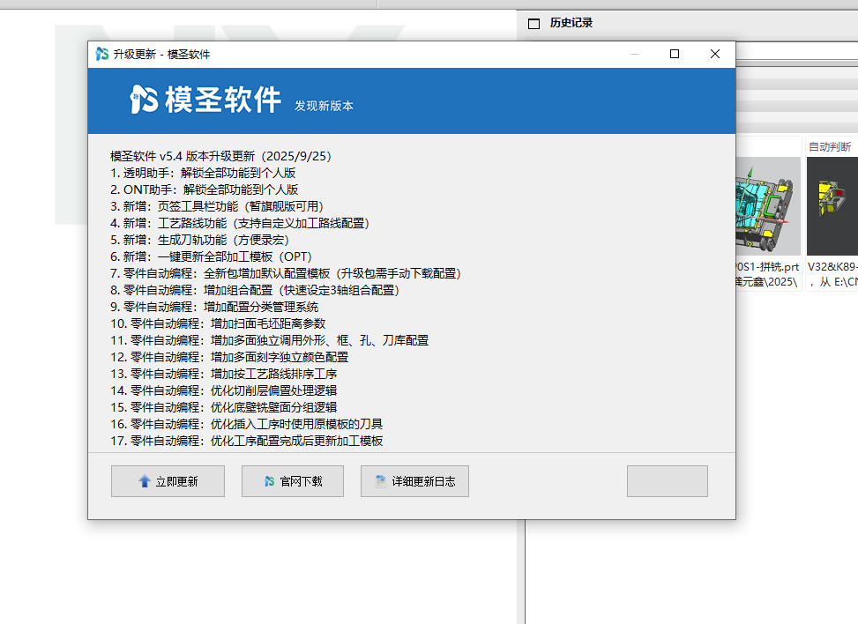The image size is (858, 624).
Task: Select line 6 一键更新全部加工模板 entry
Action: (212, 257)
